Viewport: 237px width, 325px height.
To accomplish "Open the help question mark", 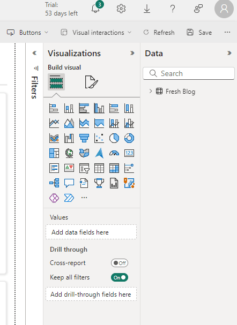I will (x=173, y=9).
